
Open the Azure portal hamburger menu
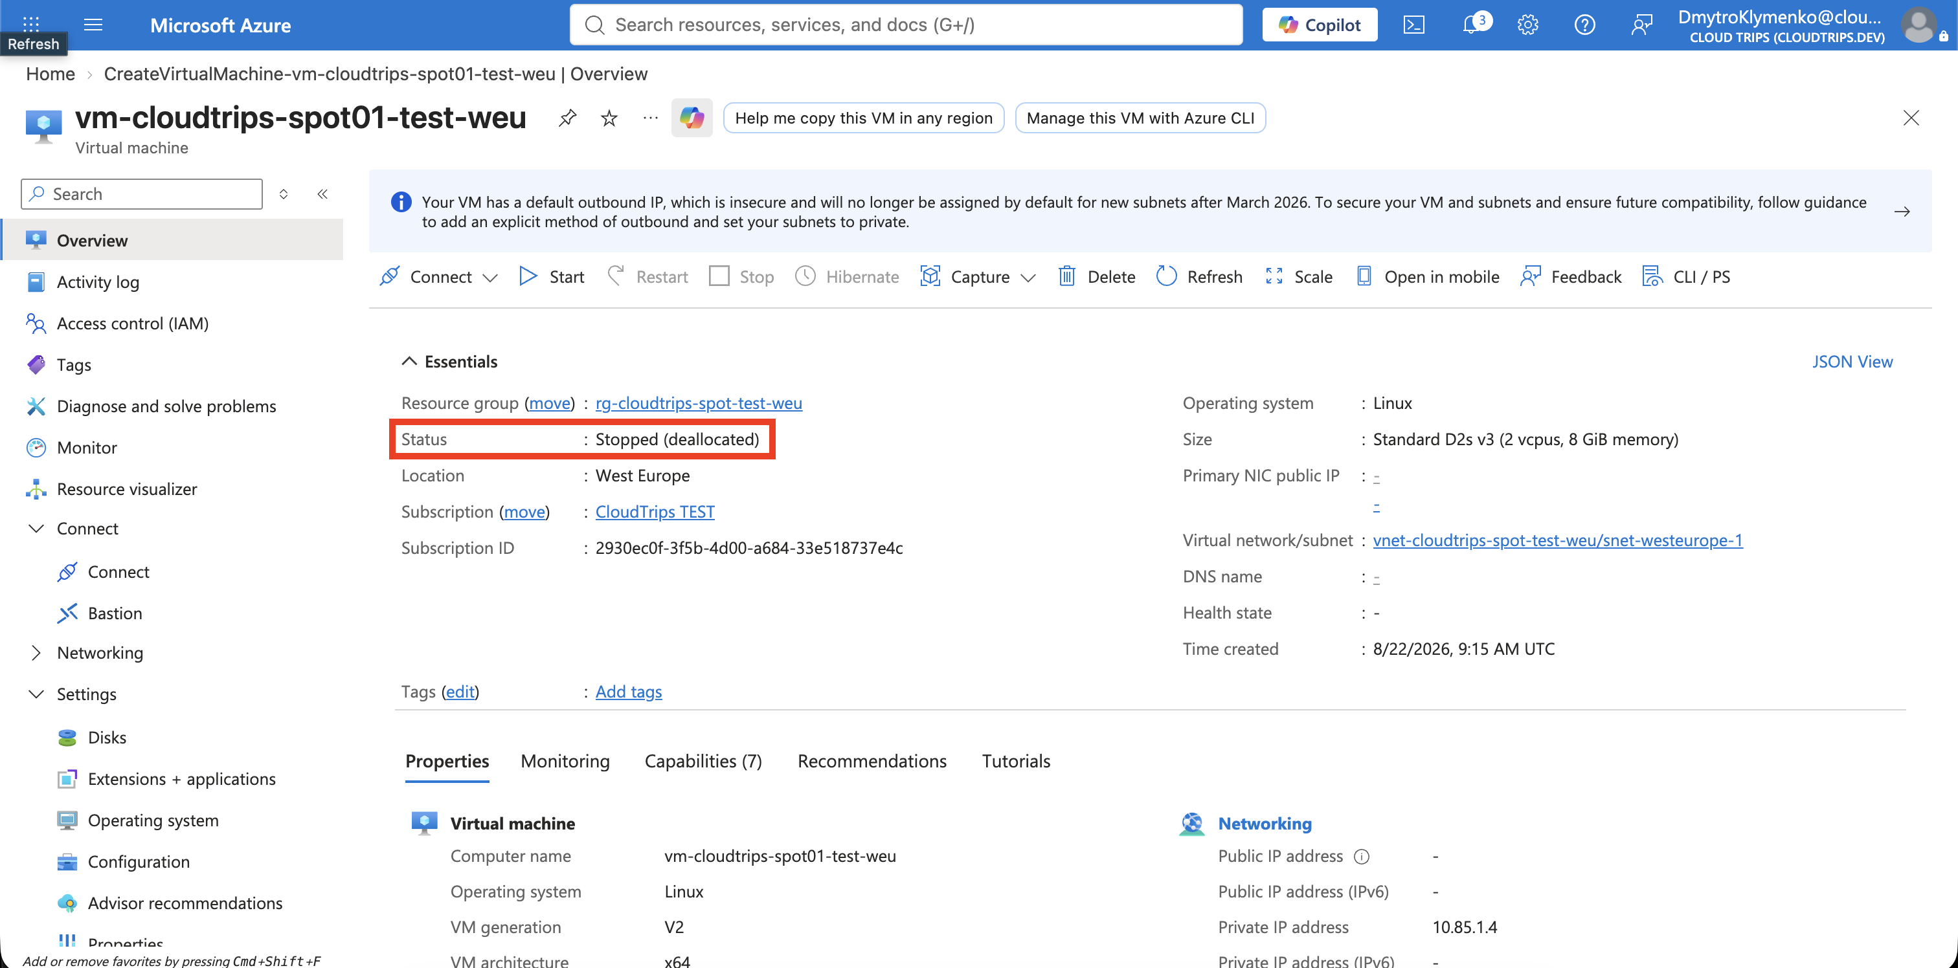[x=93, y=25]
